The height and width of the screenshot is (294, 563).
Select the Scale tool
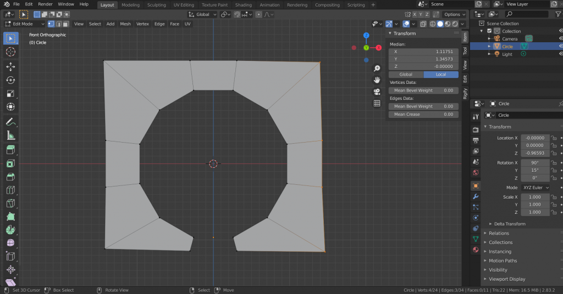(x=10, y=93)
